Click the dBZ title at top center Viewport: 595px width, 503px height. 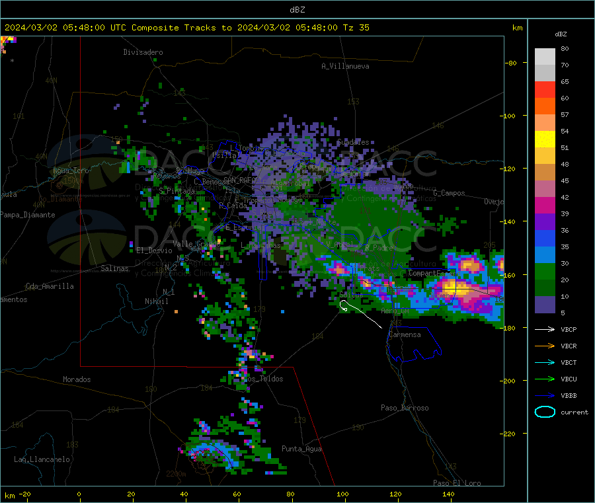[297, 10]
